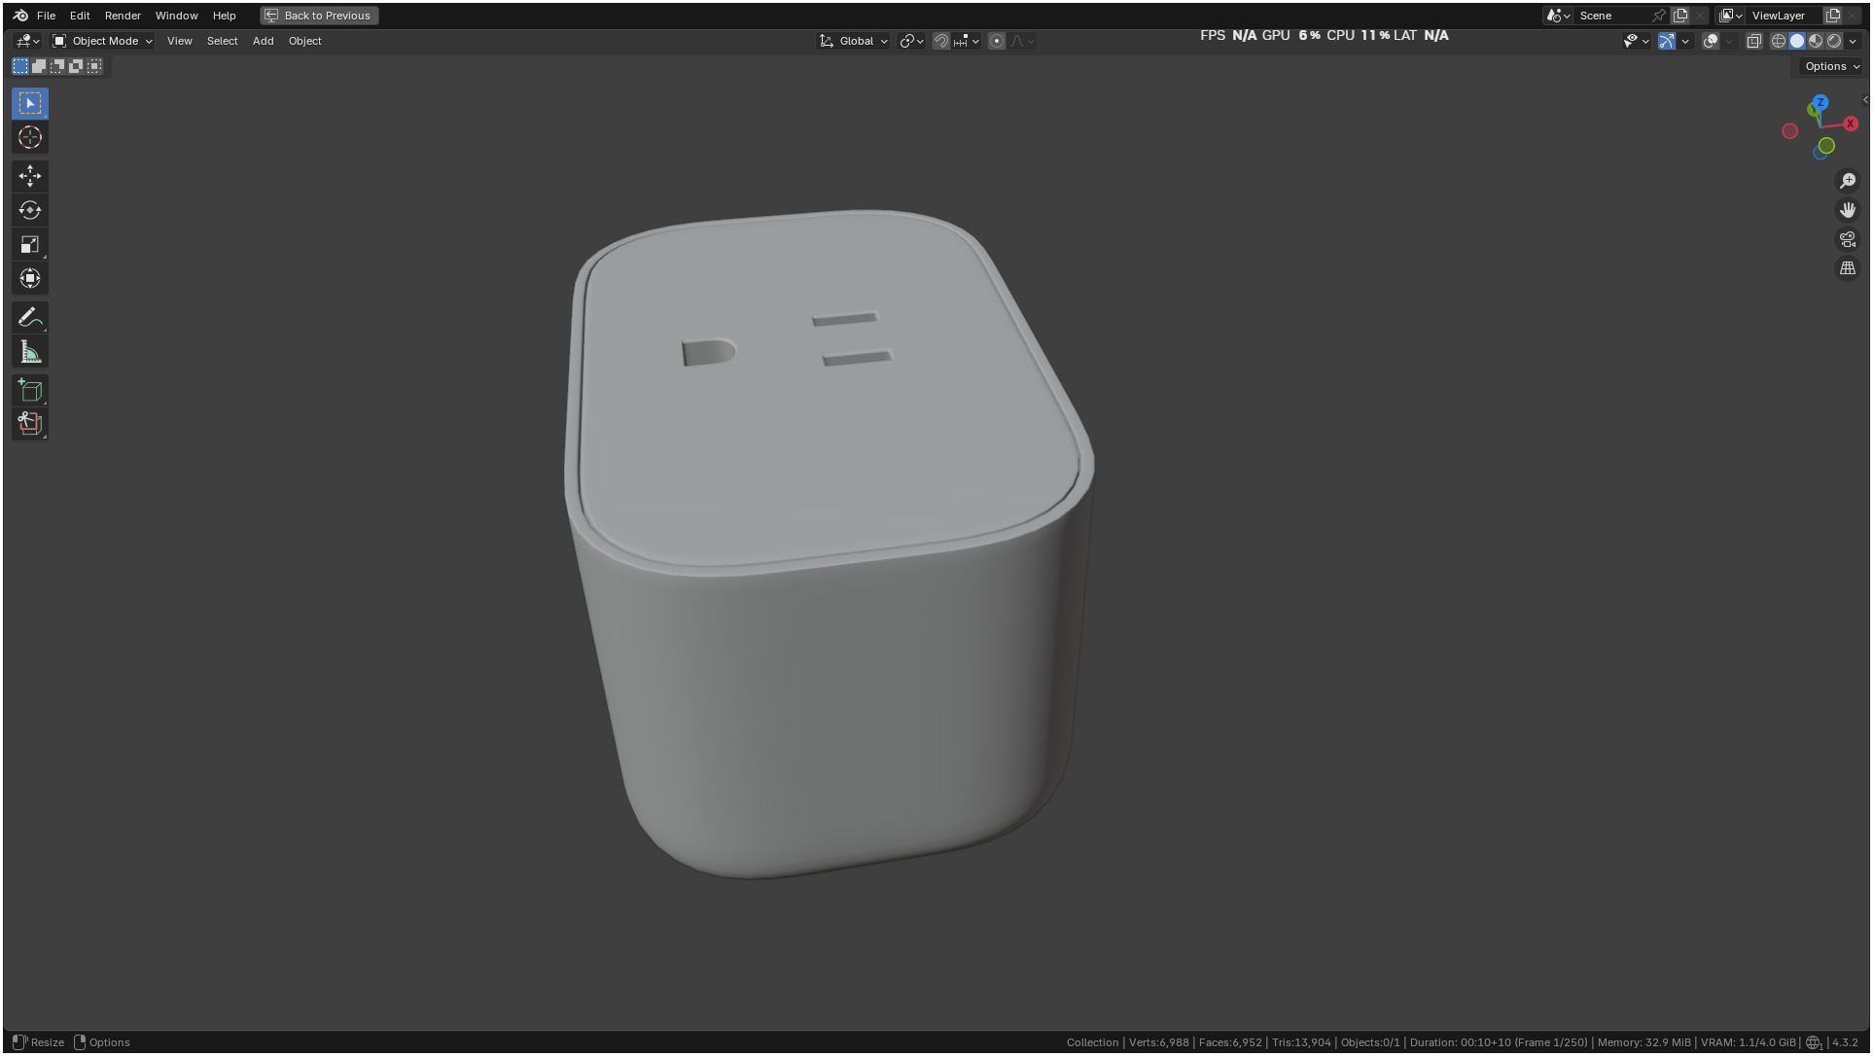The width and height of the screenshot is (1873, 1056).
Task: Click the new view layer copy icon
Action: tap(1833, 16)
